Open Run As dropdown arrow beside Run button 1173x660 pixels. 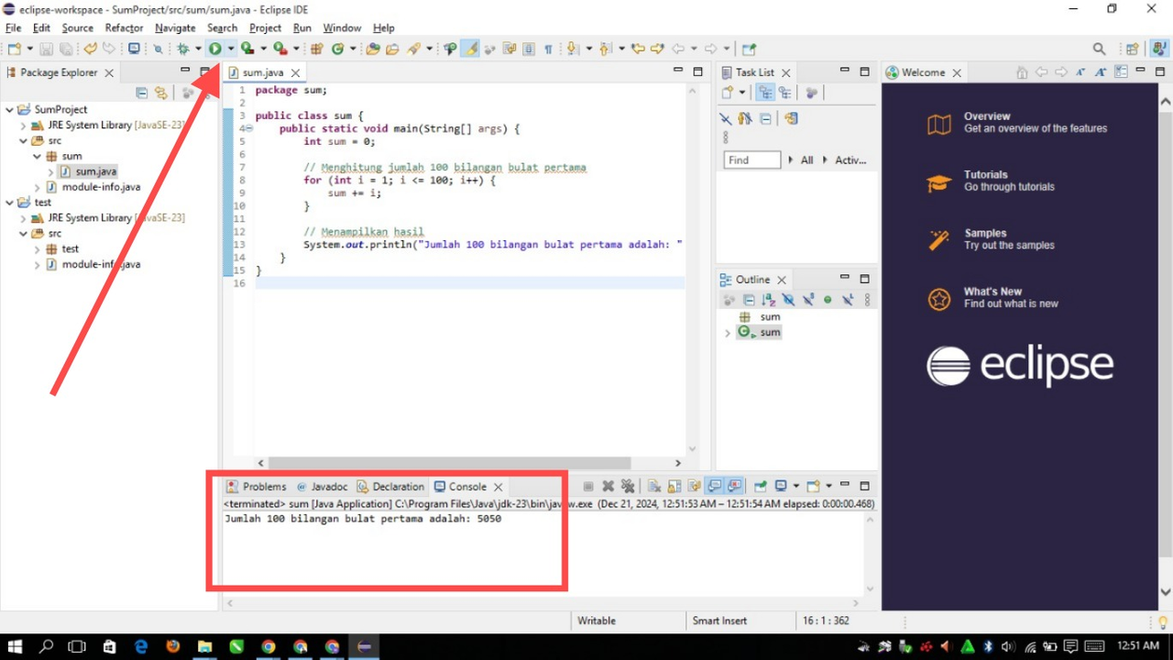[x=231, y=49]
